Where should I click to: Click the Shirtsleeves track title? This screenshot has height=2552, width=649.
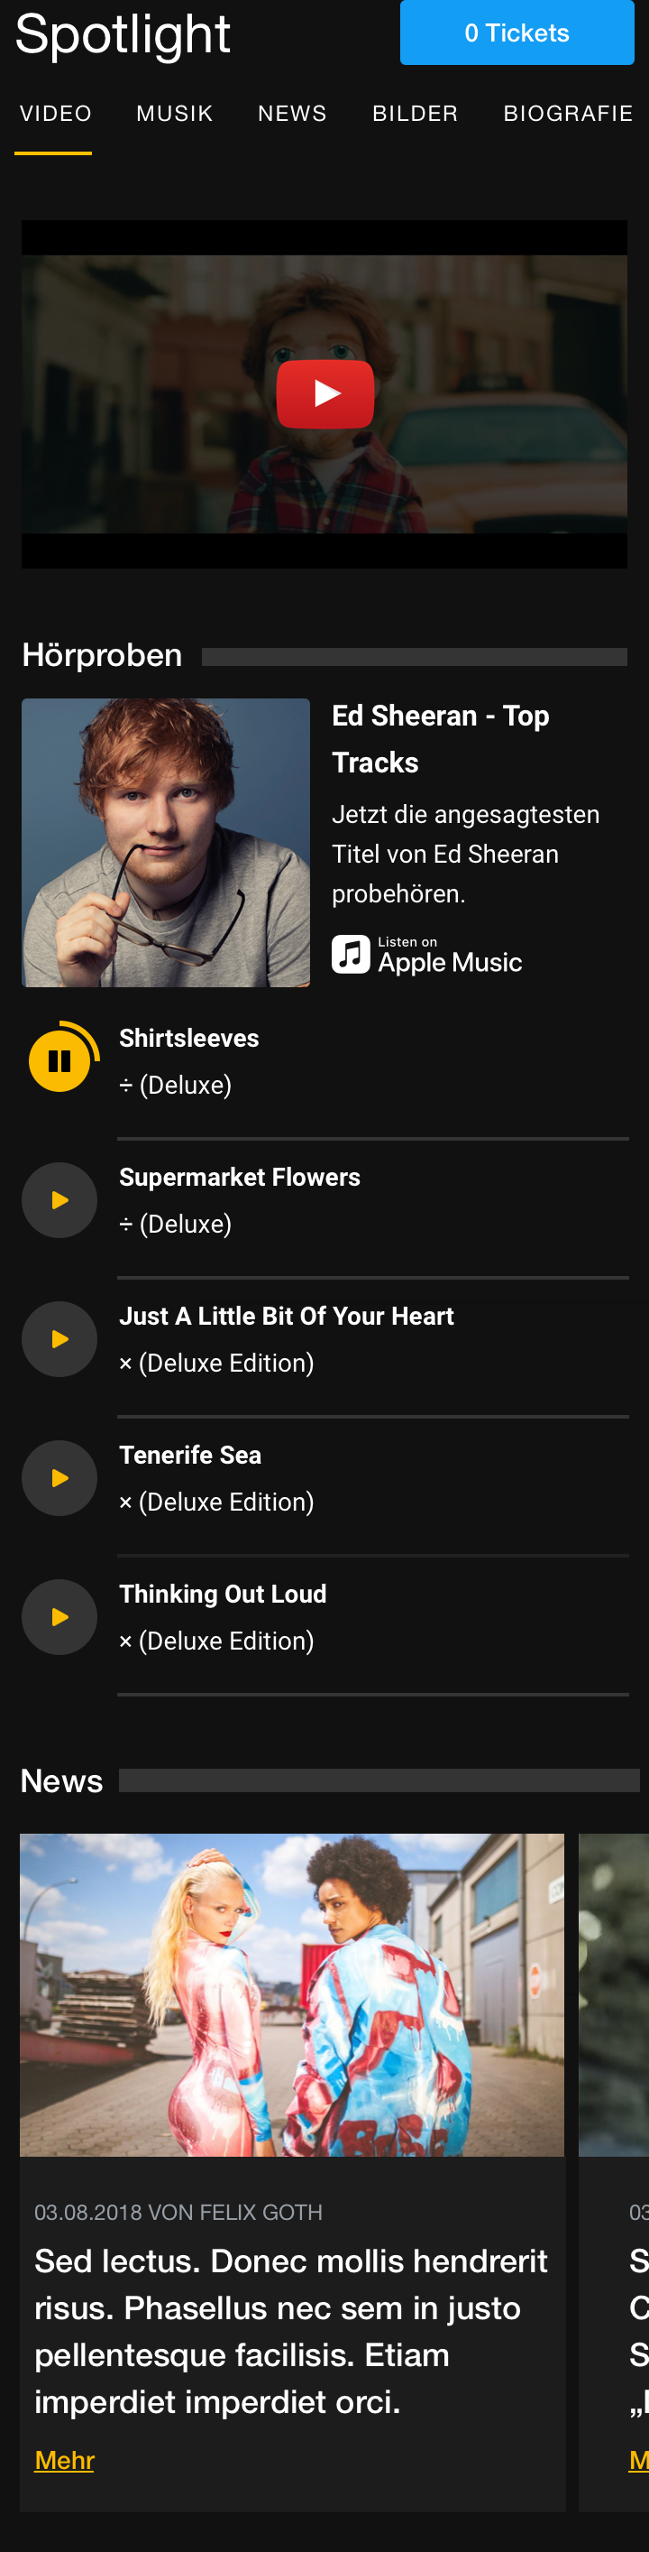click(x=189, y=1039)
